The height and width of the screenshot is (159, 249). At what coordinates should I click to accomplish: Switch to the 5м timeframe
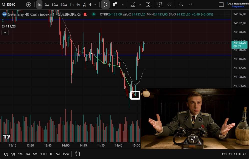coord(46,4)
